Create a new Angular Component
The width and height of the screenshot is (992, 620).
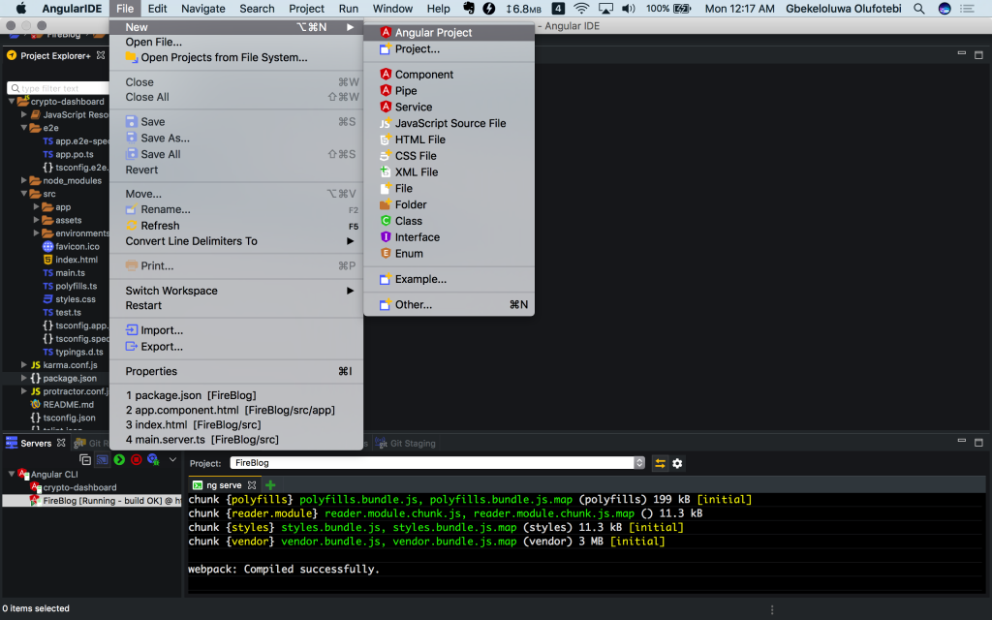tap(449, 74)
